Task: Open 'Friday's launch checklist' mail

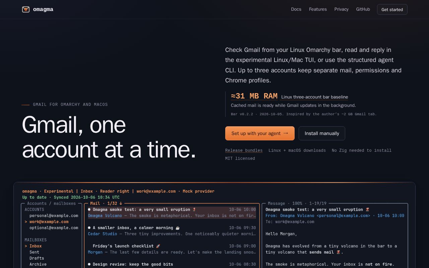Action: [172, 249]
